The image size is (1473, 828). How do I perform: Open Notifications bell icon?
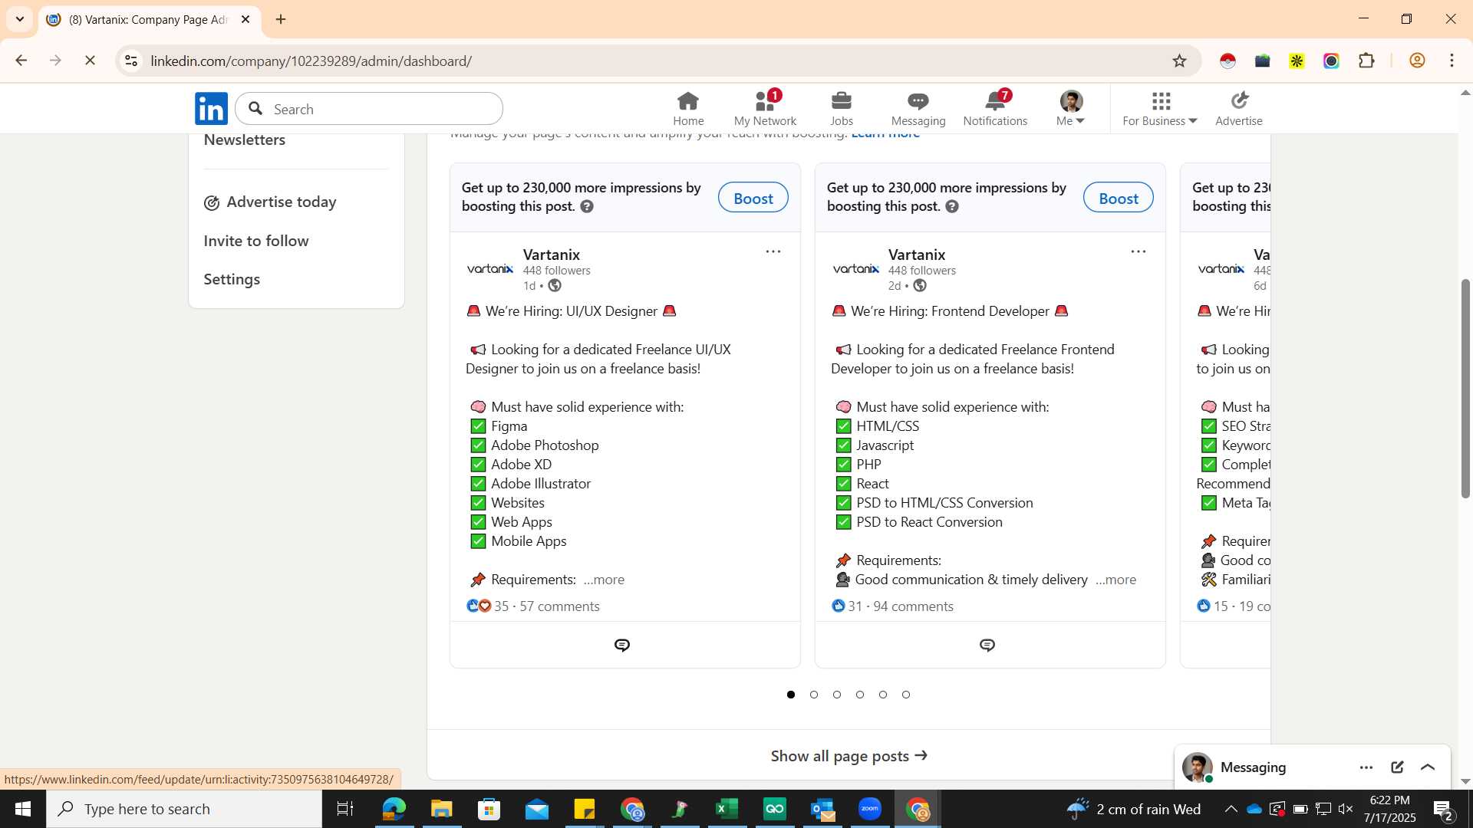tap(995, 109)
